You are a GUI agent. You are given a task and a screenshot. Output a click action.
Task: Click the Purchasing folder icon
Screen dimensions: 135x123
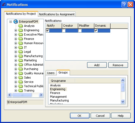[x=21, y=69]
